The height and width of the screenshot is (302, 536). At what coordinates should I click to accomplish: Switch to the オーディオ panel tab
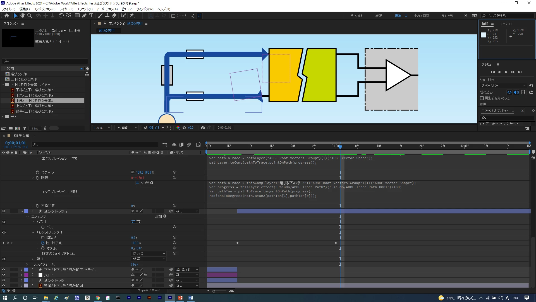506,23
